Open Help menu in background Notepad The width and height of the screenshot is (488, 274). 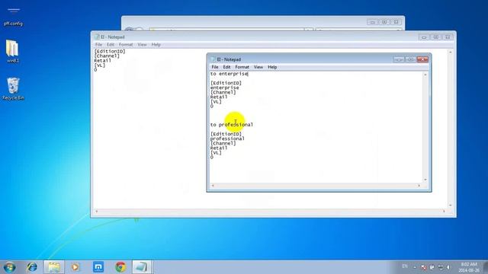point(156,45)
